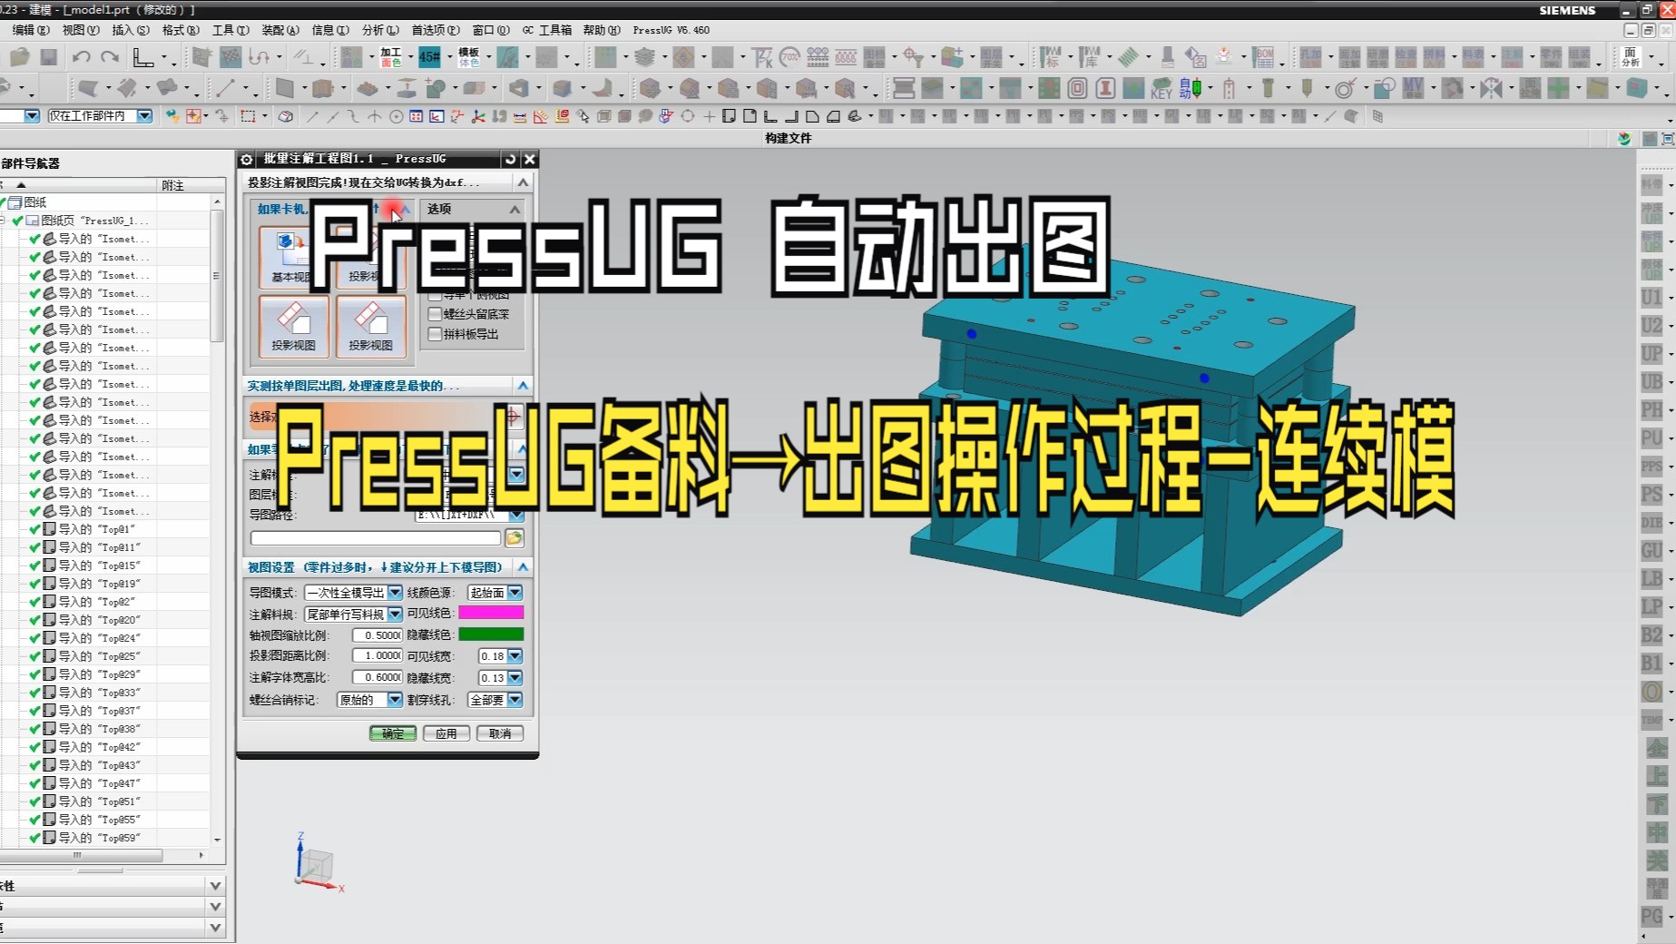The image size is (1676, 944).
Task: Open the PressUG V6.460 menu
Action: [x=671, y=30]
